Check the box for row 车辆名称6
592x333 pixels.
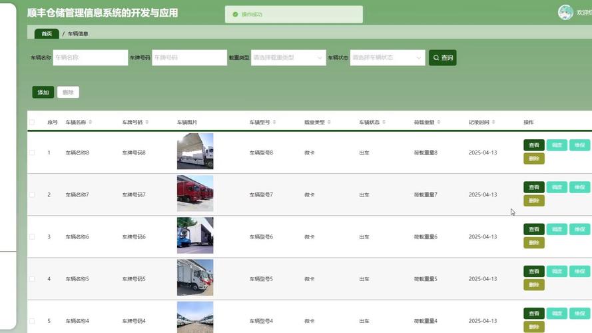32,236
